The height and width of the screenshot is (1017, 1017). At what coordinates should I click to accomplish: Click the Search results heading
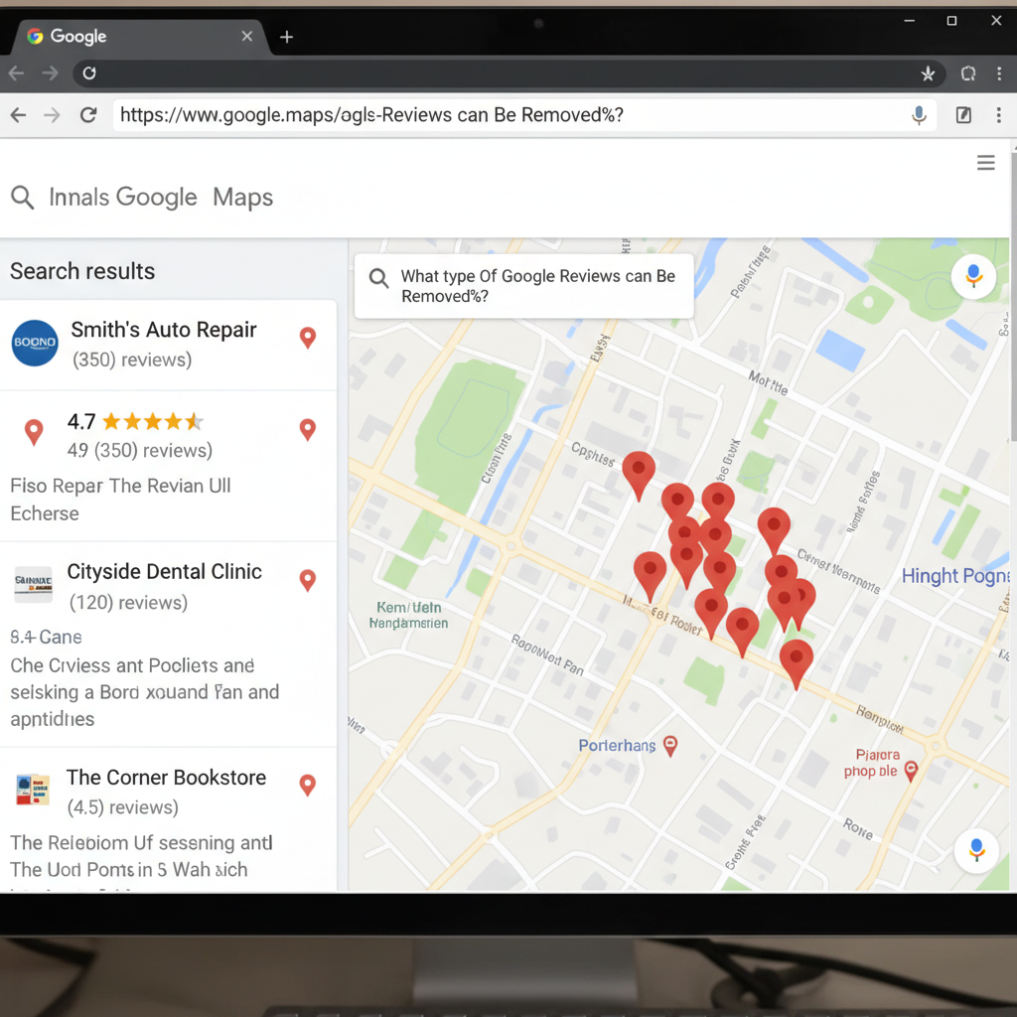coord(82,271)
